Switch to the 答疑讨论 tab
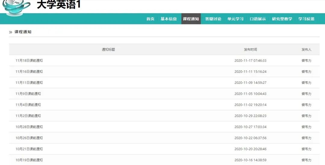This screenshot has width=325, height=165. (x=213, y=19)
